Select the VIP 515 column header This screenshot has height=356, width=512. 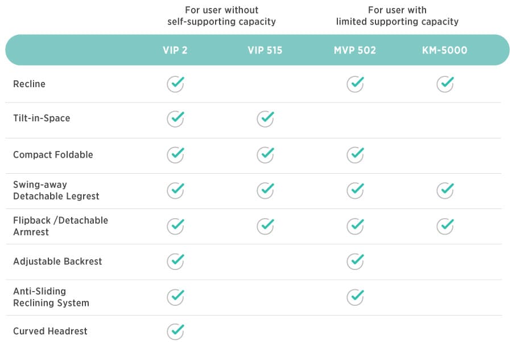click(265, 50)
